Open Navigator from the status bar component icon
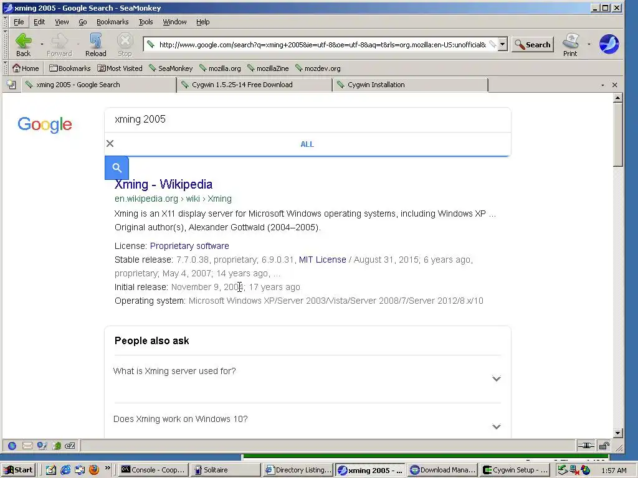The image size is (638, 478). 12,446
